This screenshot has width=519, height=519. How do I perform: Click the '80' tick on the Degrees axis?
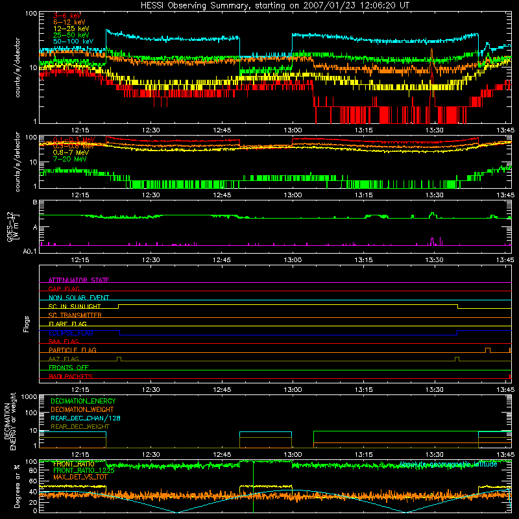33,470
